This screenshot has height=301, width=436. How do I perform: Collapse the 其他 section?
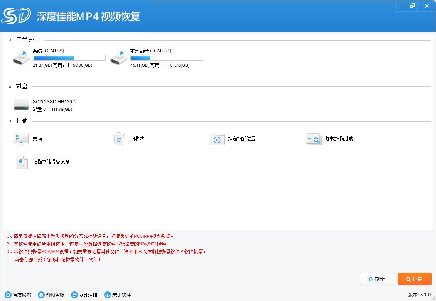click(10, 122)
